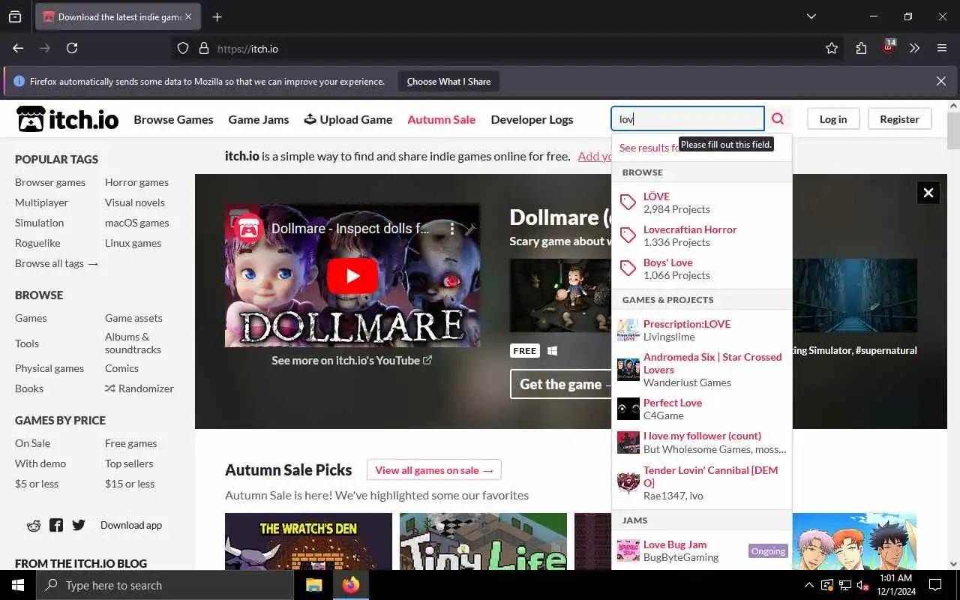This screenshot has width=960, height=600.
Task: Click View all games on sale
Action: click(x=434, y=470)
